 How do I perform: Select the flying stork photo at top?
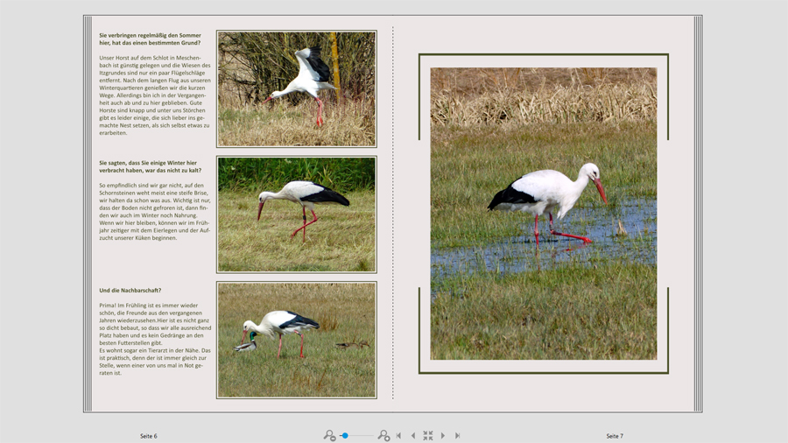pos(297,88)
